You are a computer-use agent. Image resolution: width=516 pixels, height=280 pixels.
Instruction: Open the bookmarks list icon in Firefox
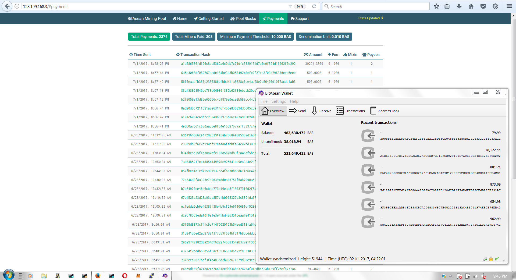click(x=447, y=6)
